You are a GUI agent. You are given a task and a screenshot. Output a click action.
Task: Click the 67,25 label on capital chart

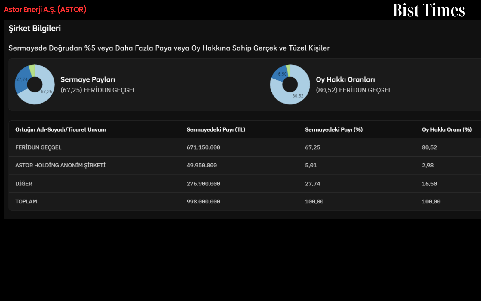(x=47, y=92)
